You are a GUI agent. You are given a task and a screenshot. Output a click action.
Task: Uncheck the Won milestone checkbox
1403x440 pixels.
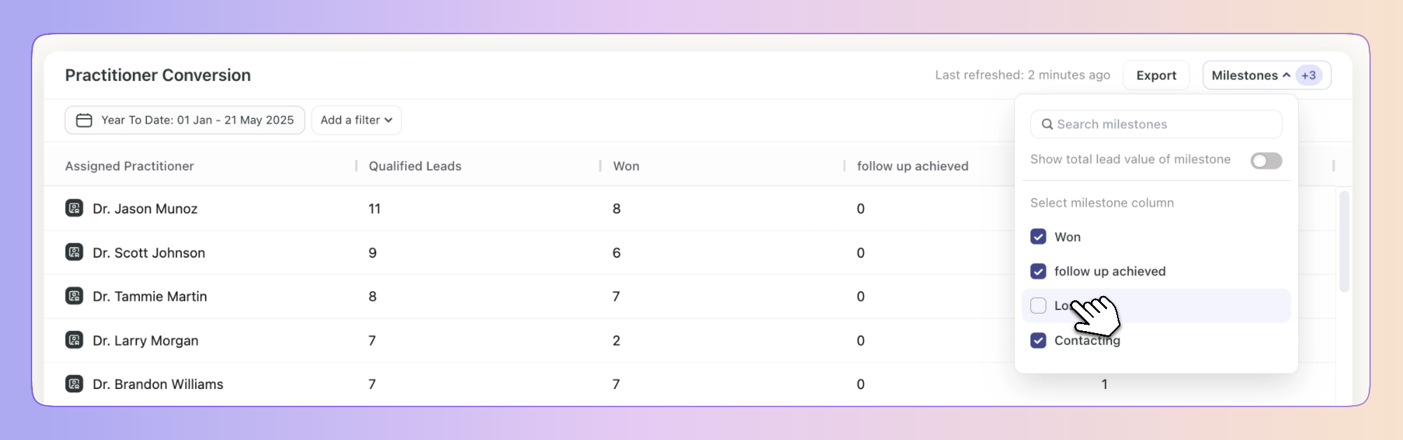tap(1039, 237)
